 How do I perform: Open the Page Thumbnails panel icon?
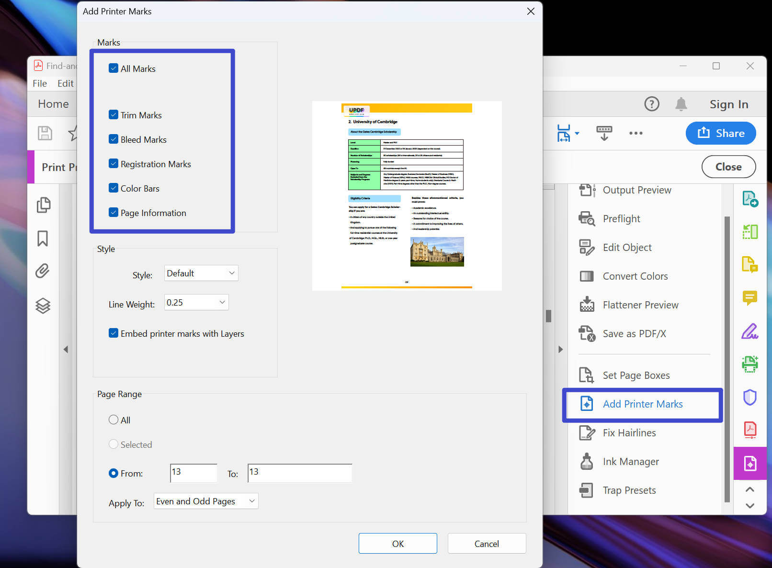point(44,204)
